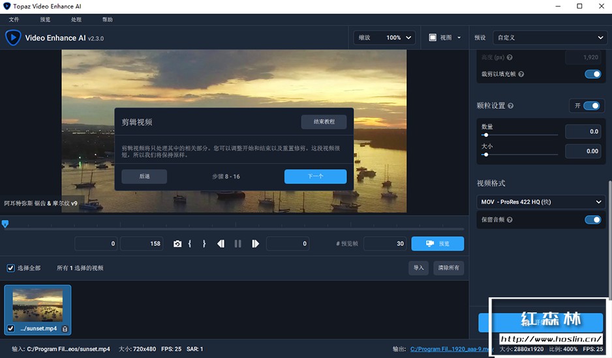Screen dimensions: 612x358
Task: Set trim end with right brace icon
Action: 204,244
